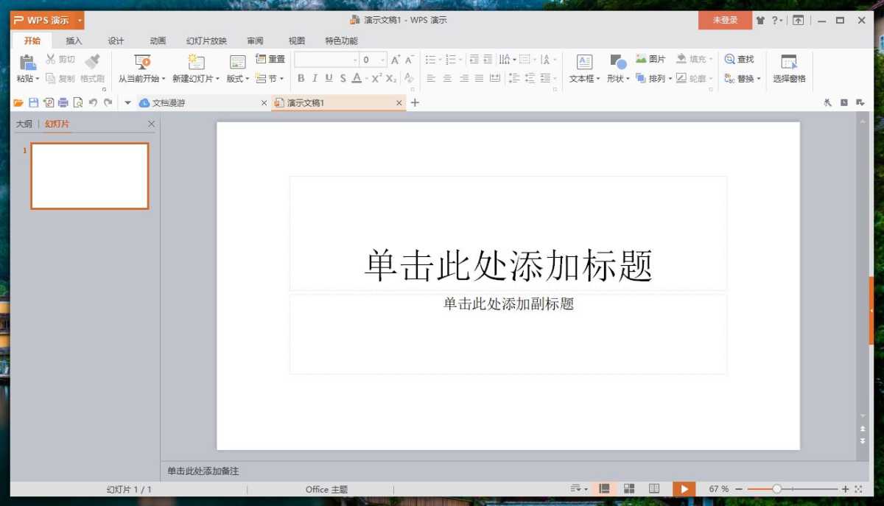The image size is (884, 506).
Task: Click the 图片 insert picture icon
Action: click(x=647, y=59)
